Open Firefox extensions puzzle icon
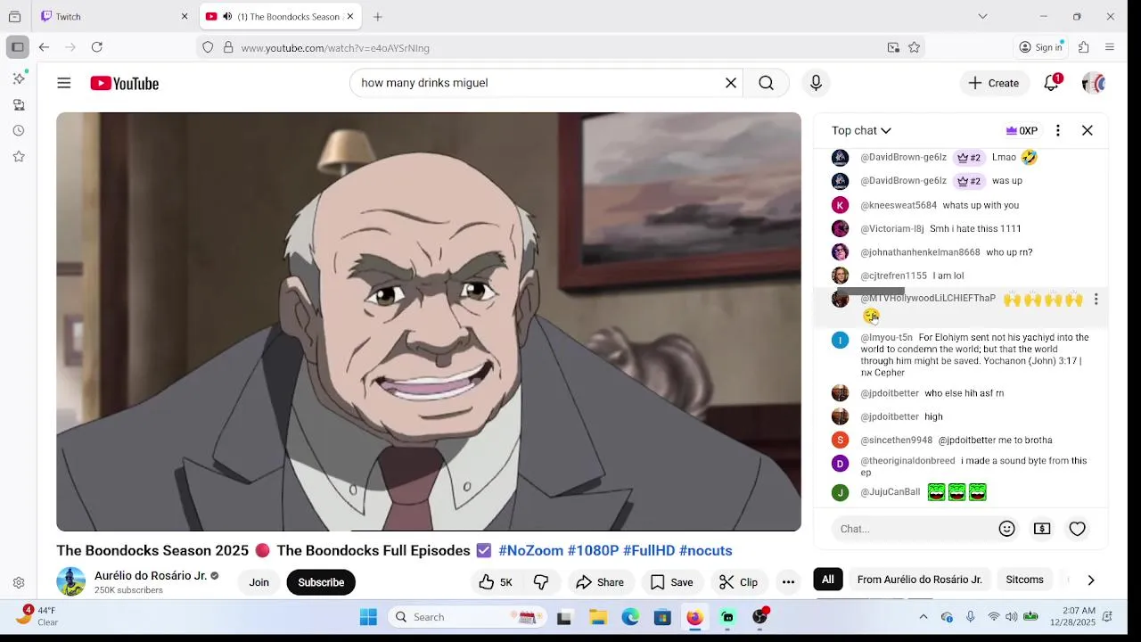The height and width of the screenshot is (642, 1141). click(1084, 47)
